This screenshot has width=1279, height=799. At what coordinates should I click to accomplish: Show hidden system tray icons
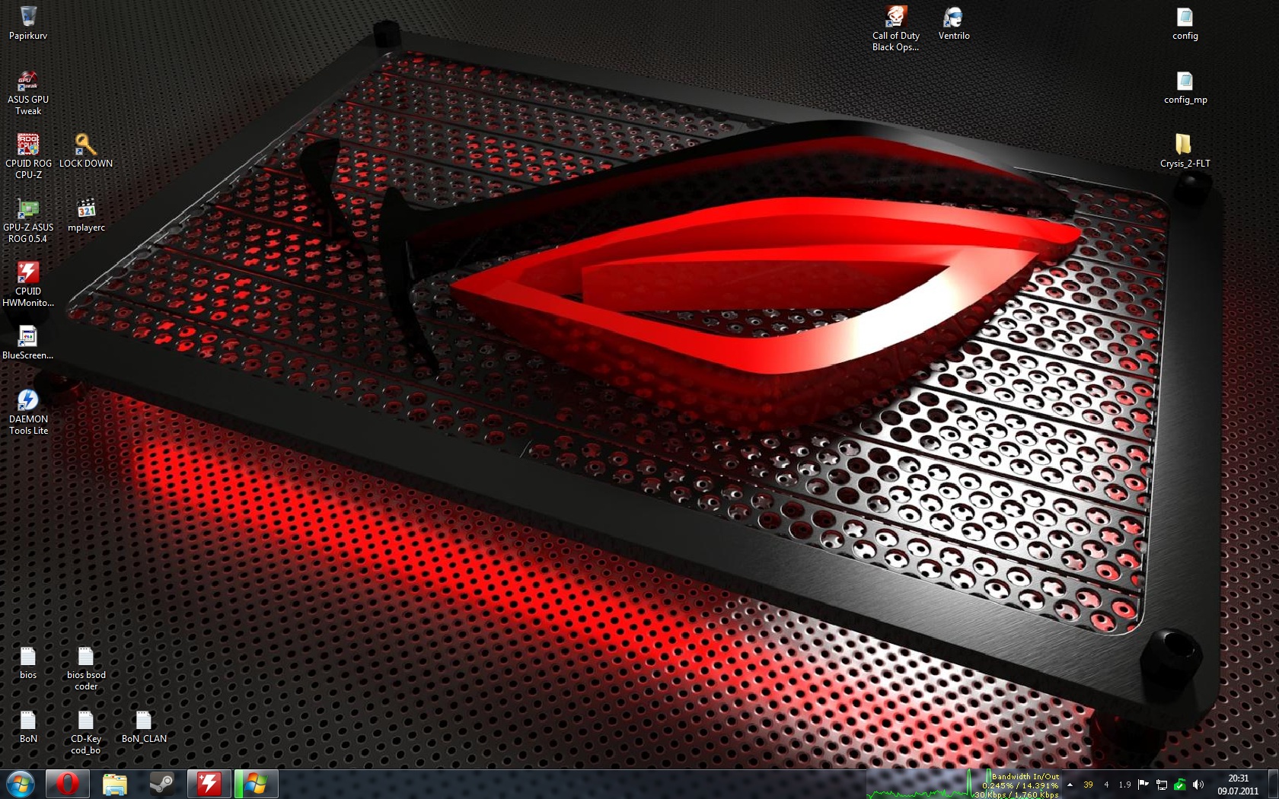(x=1070, y=785)
